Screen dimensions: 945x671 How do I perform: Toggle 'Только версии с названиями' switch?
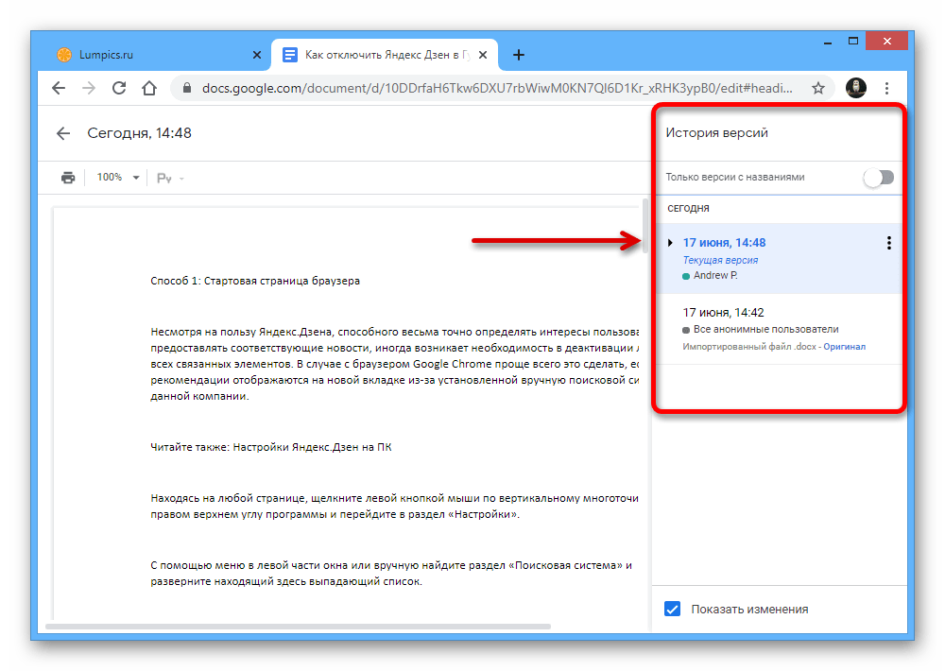pyautogui.click(x=879, y=178)
